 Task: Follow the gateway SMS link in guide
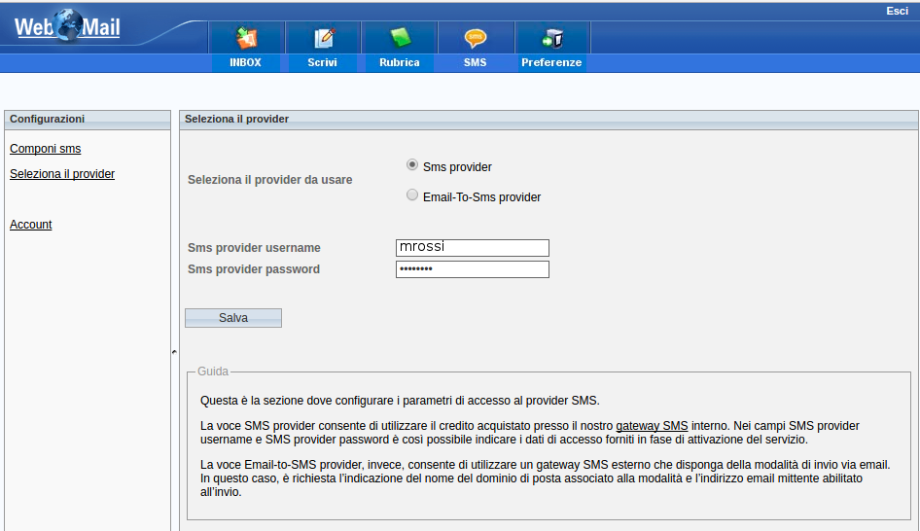coord(652,426)
